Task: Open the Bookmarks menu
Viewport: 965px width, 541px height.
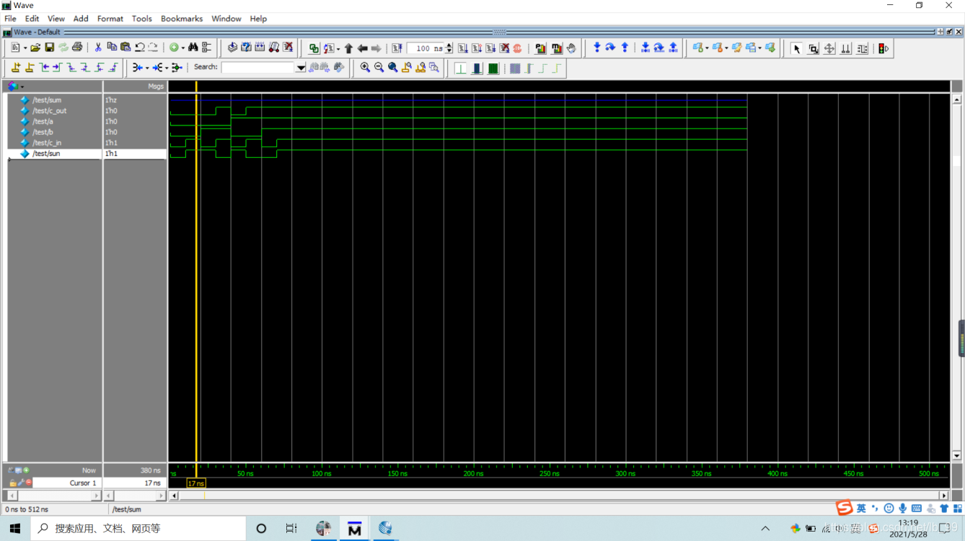Action: coord(182,19)
